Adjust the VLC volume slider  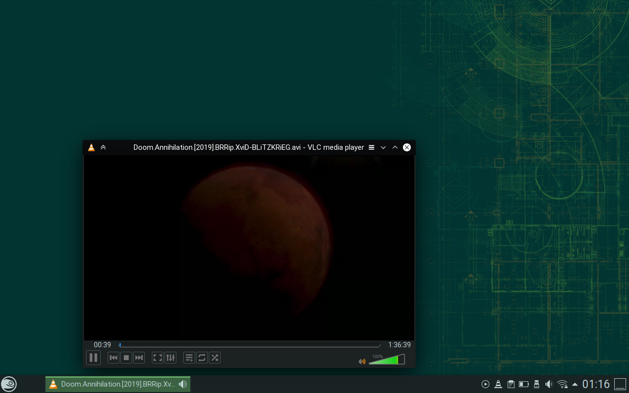click(x=387, y=360)
